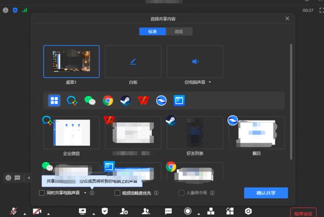The width and height of the screenshot is (324, 217).
Task: Open the apps toolbar icon
Action: click(x=230, y=211)
